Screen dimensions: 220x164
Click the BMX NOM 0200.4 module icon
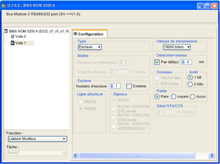click(6, 31)
